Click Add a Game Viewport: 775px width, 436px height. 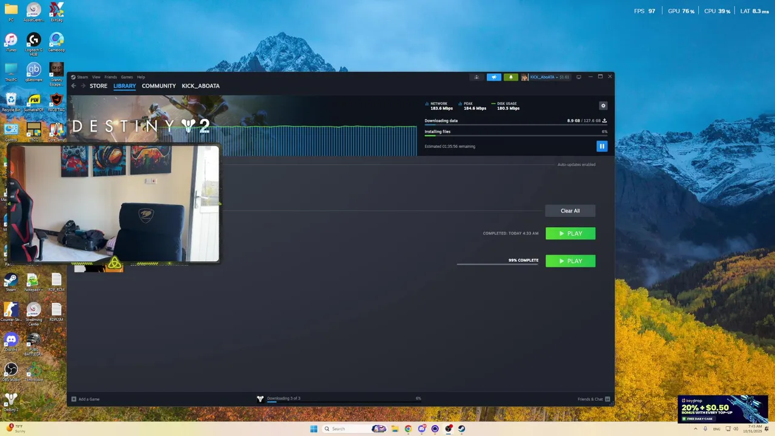[x=85, y=399]
